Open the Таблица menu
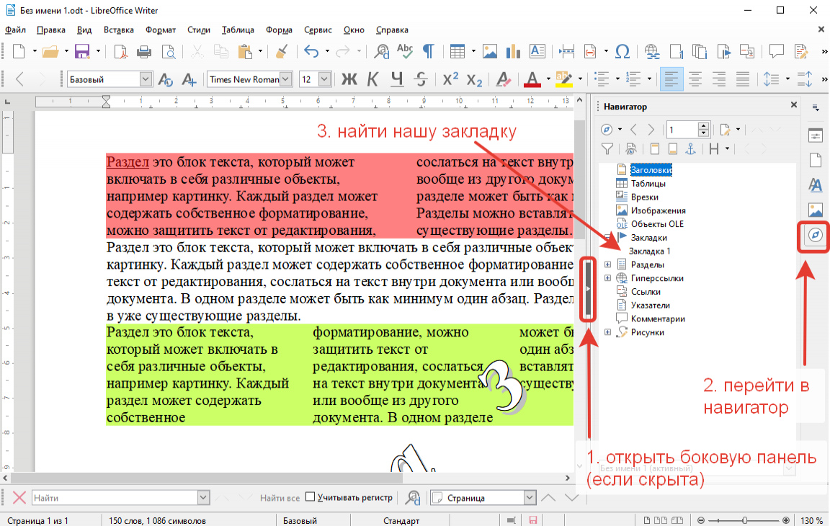The height and width of the screenshot is (526, 830). (238, 30)
